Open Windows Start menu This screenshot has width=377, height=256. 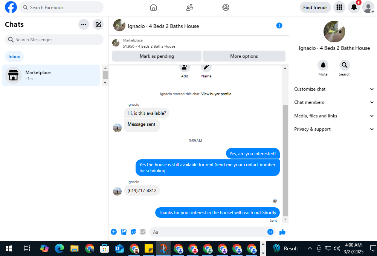coord(9,248)
